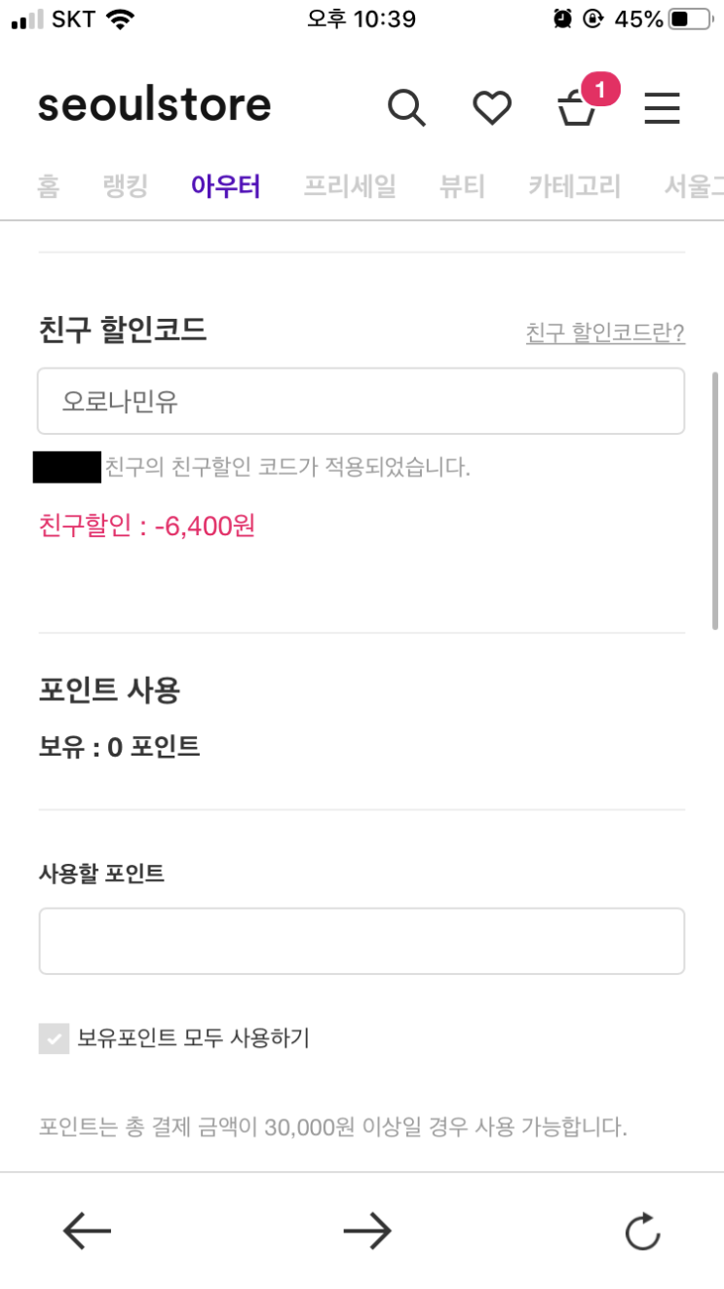Screen dimensions: 724x1289
Task: Focus the 사용할 포인트 input field
Action: (361, 941)
